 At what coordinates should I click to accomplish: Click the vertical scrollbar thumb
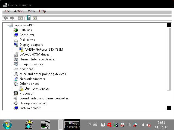tap(169, 59)
